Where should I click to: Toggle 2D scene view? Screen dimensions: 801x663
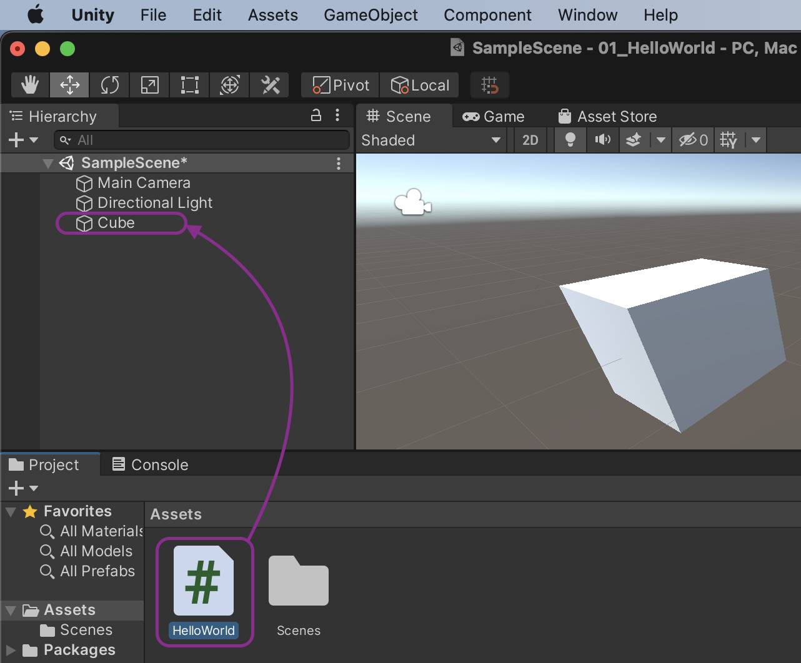(x=530, y=140)
